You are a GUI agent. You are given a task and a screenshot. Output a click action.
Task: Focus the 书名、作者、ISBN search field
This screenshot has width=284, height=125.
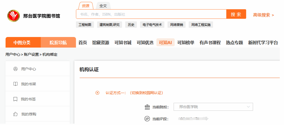[x=151, y=14]
